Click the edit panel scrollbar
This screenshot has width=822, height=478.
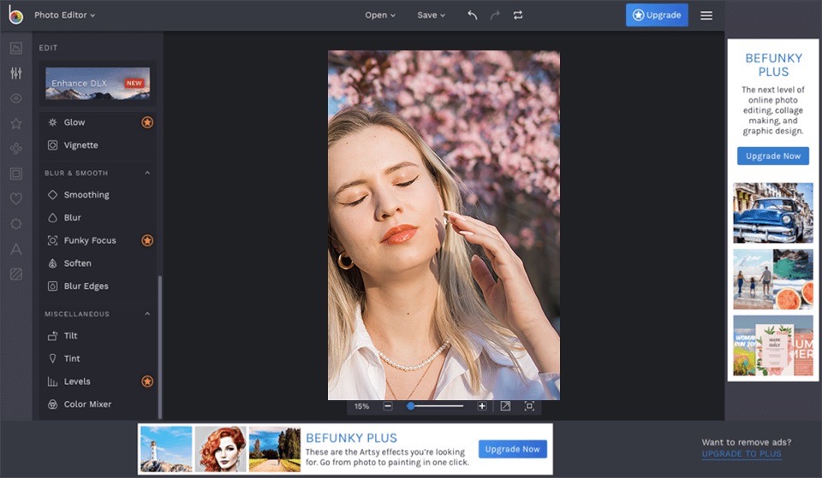coord(160,346)
